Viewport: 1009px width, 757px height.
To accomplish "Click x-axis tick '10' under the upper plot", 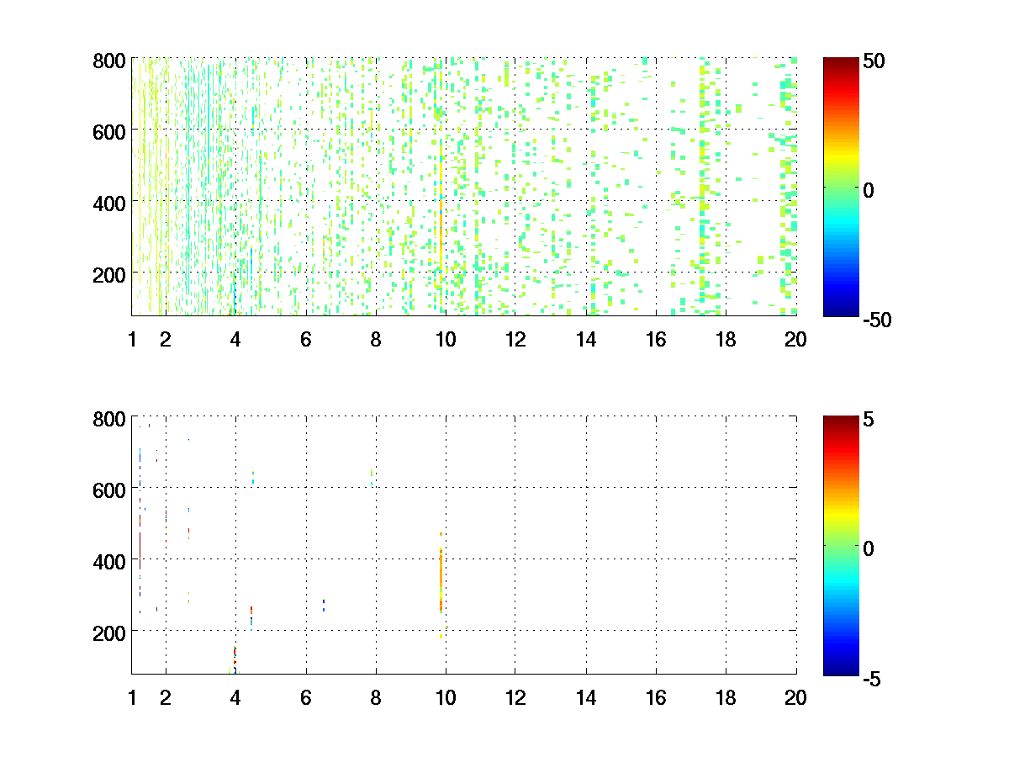I will pos(446,340).
